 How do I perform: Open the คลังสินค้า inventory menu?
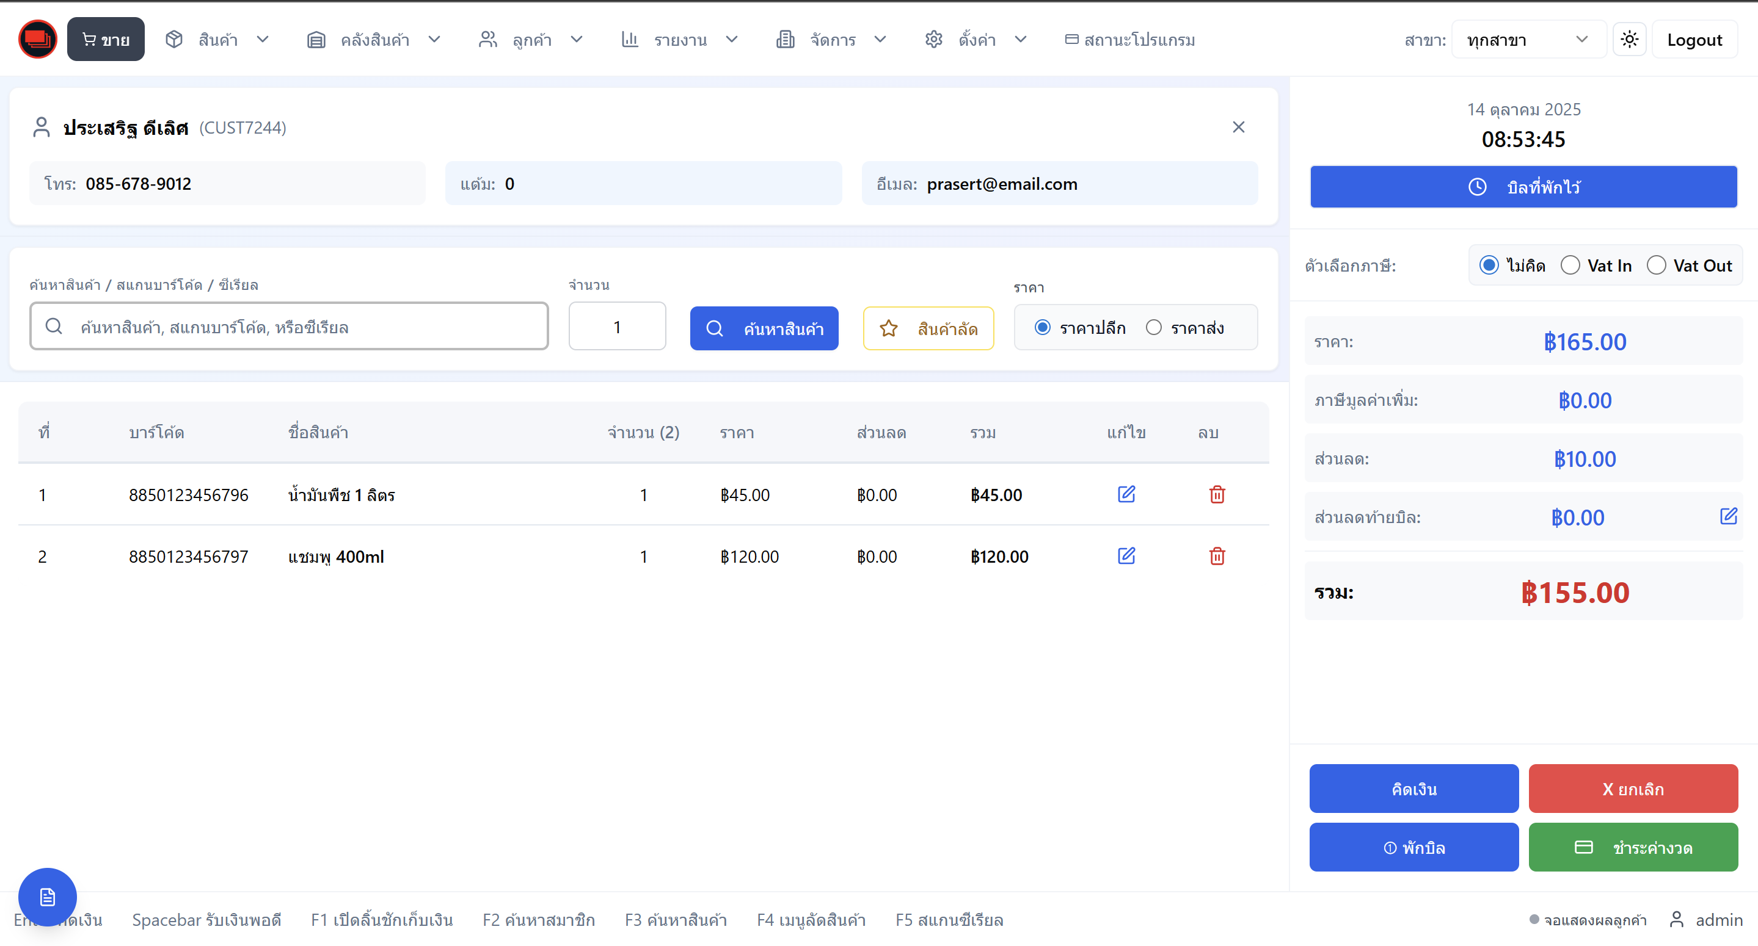pyautogui.click(x=374, y=40)
